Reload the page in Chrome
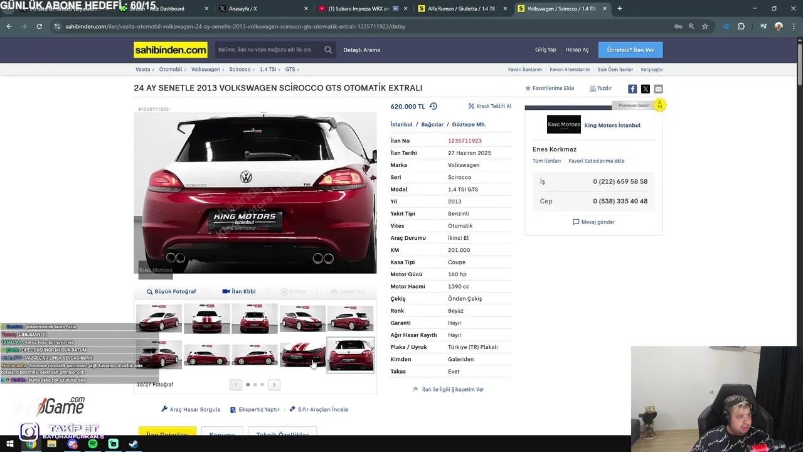The height and width of the screenshot is (452, 803). (x=39, y=26)
